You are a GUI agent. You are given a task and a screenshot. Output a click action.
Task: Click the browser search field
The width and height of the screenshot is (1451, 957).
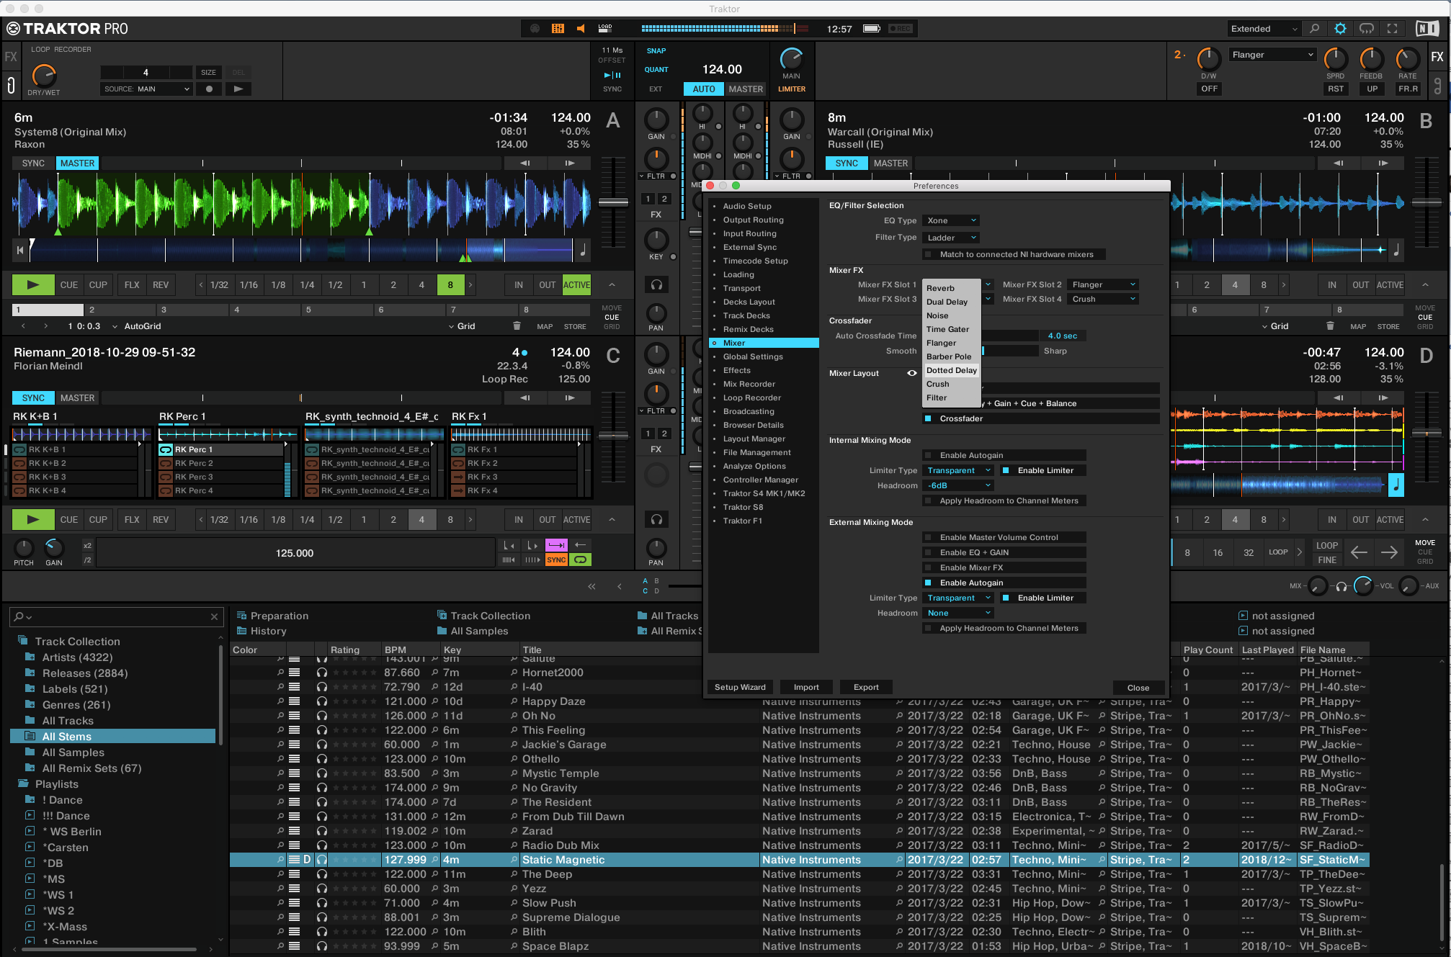click(x=115, y=616)
